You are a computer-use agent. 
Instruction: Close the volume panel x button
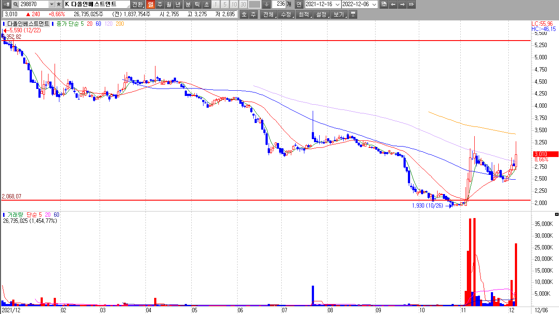click(556, 214)
